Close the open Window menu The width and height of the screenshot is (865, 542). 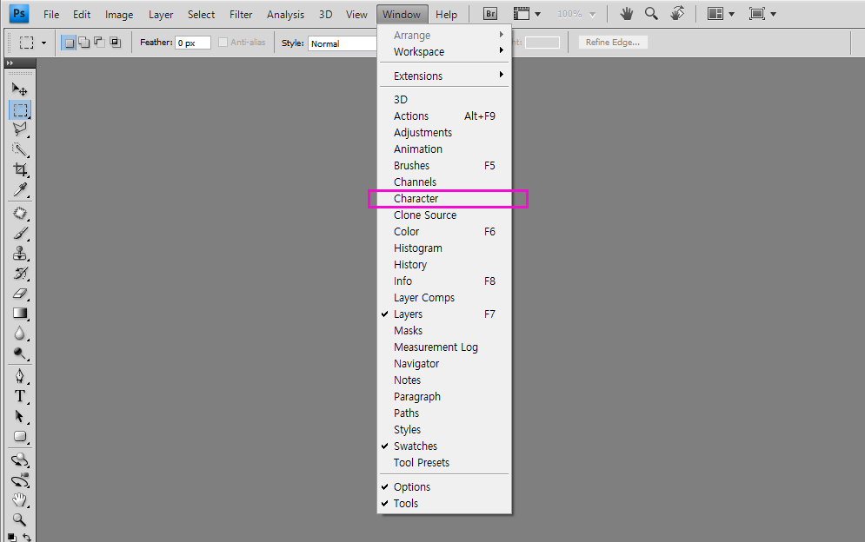(402, 15)
